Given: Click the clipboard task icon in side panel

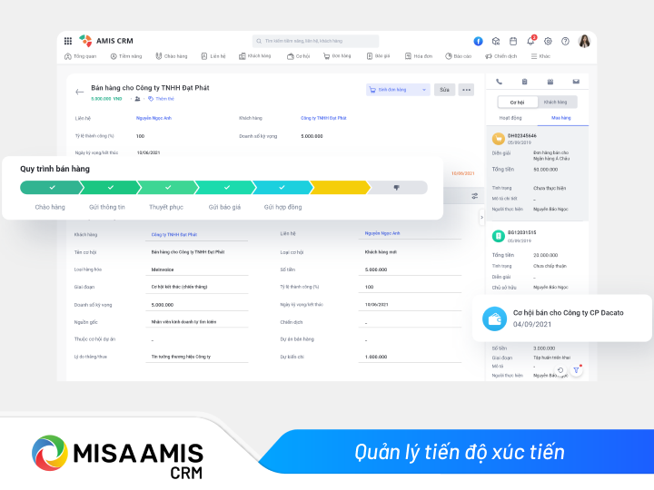Looking at the screenshot, I should (524, 82).
